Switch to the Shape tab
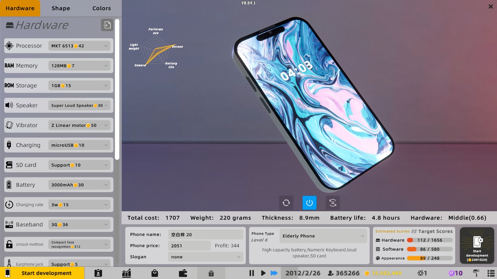Screen dimensions: 497x279 click(61, 8)
